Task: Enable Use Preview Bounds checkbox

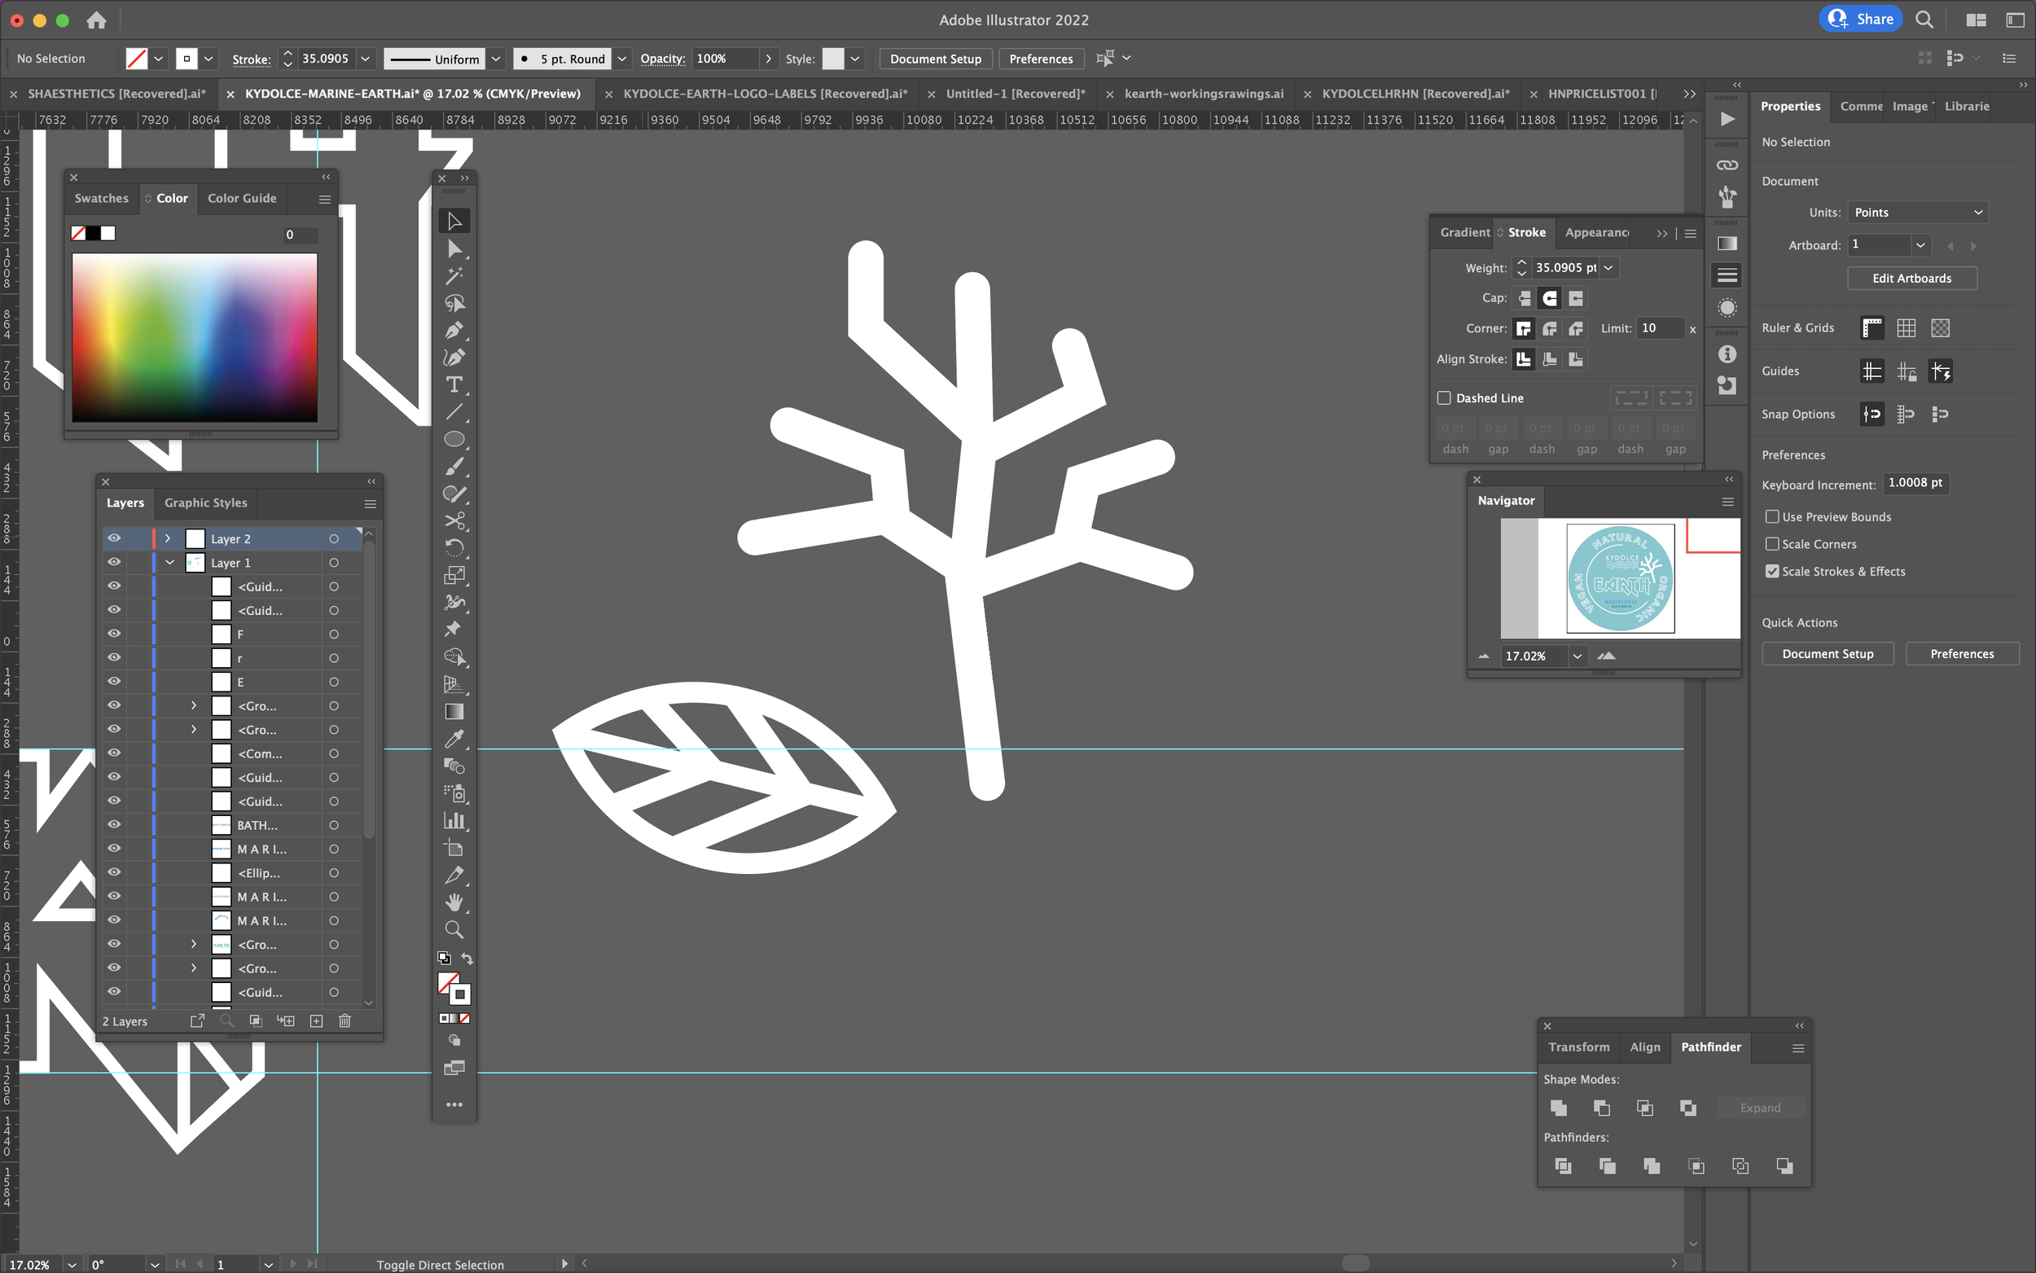Action: 1773,517
